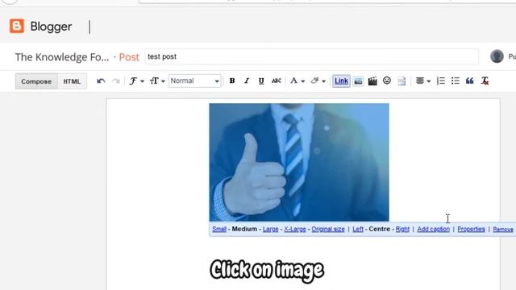Toggle italic formatting

pyautogui.click(x=247, y=81)
